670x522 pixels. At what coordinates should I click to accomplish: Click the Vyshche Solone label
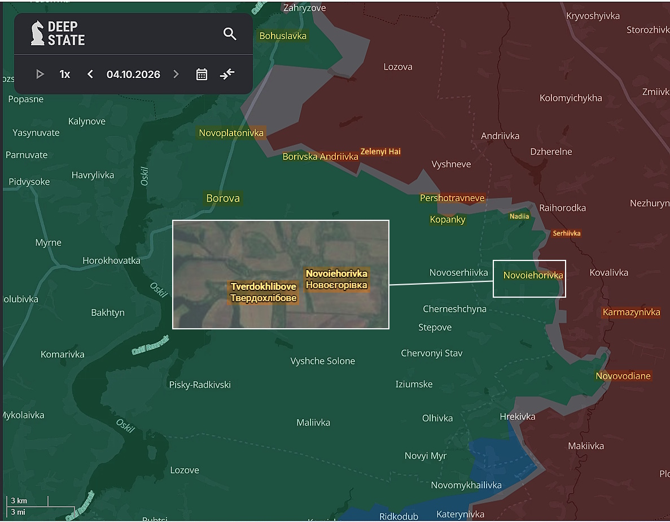[323, 361]
